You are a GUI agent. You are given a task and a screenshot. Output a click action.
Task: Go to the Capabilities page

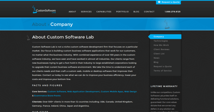pos(104,12)
